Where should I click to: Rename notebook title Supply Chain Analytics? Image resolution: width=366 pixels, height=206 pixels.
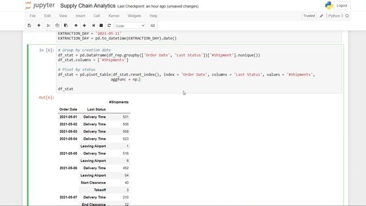pyautogui.click(x=87, y=6)
